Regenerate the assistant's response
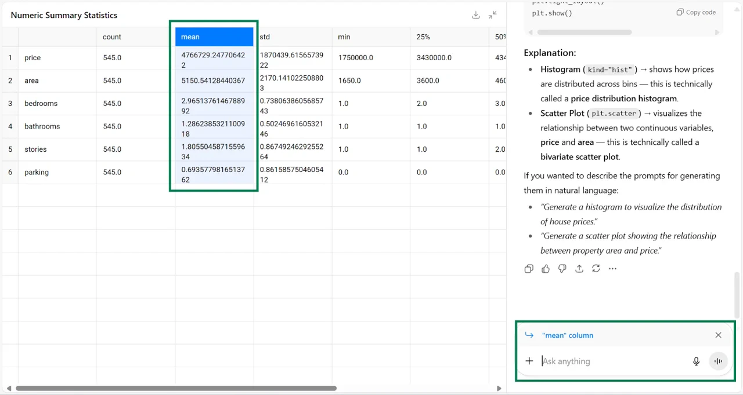This screenshot has width=743, height=395. tap(596, 268)
